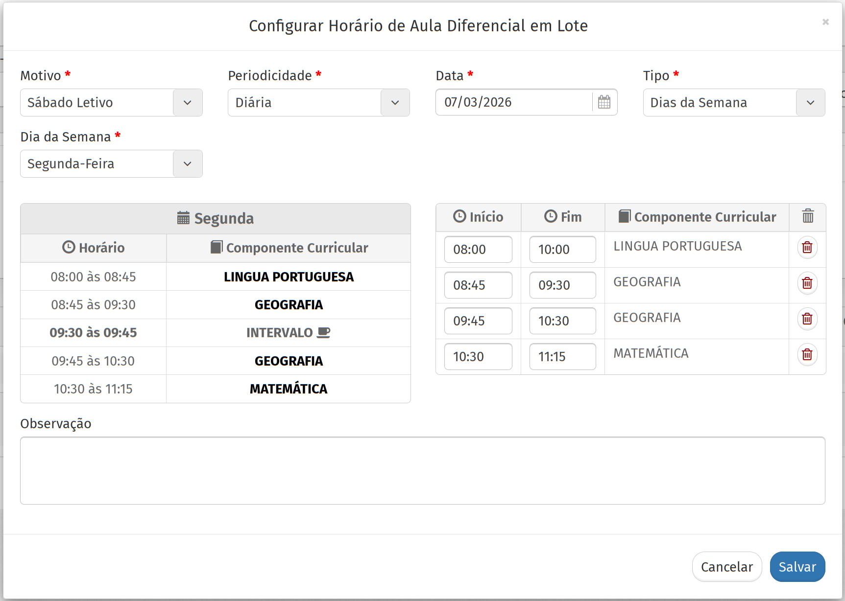
Task: Edit the 10:00 Fim time field
Action: pyautogui.click(x=562, y=250)
